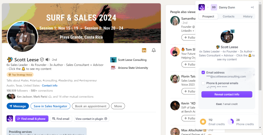Click Book an appointment button
This screenshot has width=263, height=135.
pyautogui.click(x=91, y=106)
